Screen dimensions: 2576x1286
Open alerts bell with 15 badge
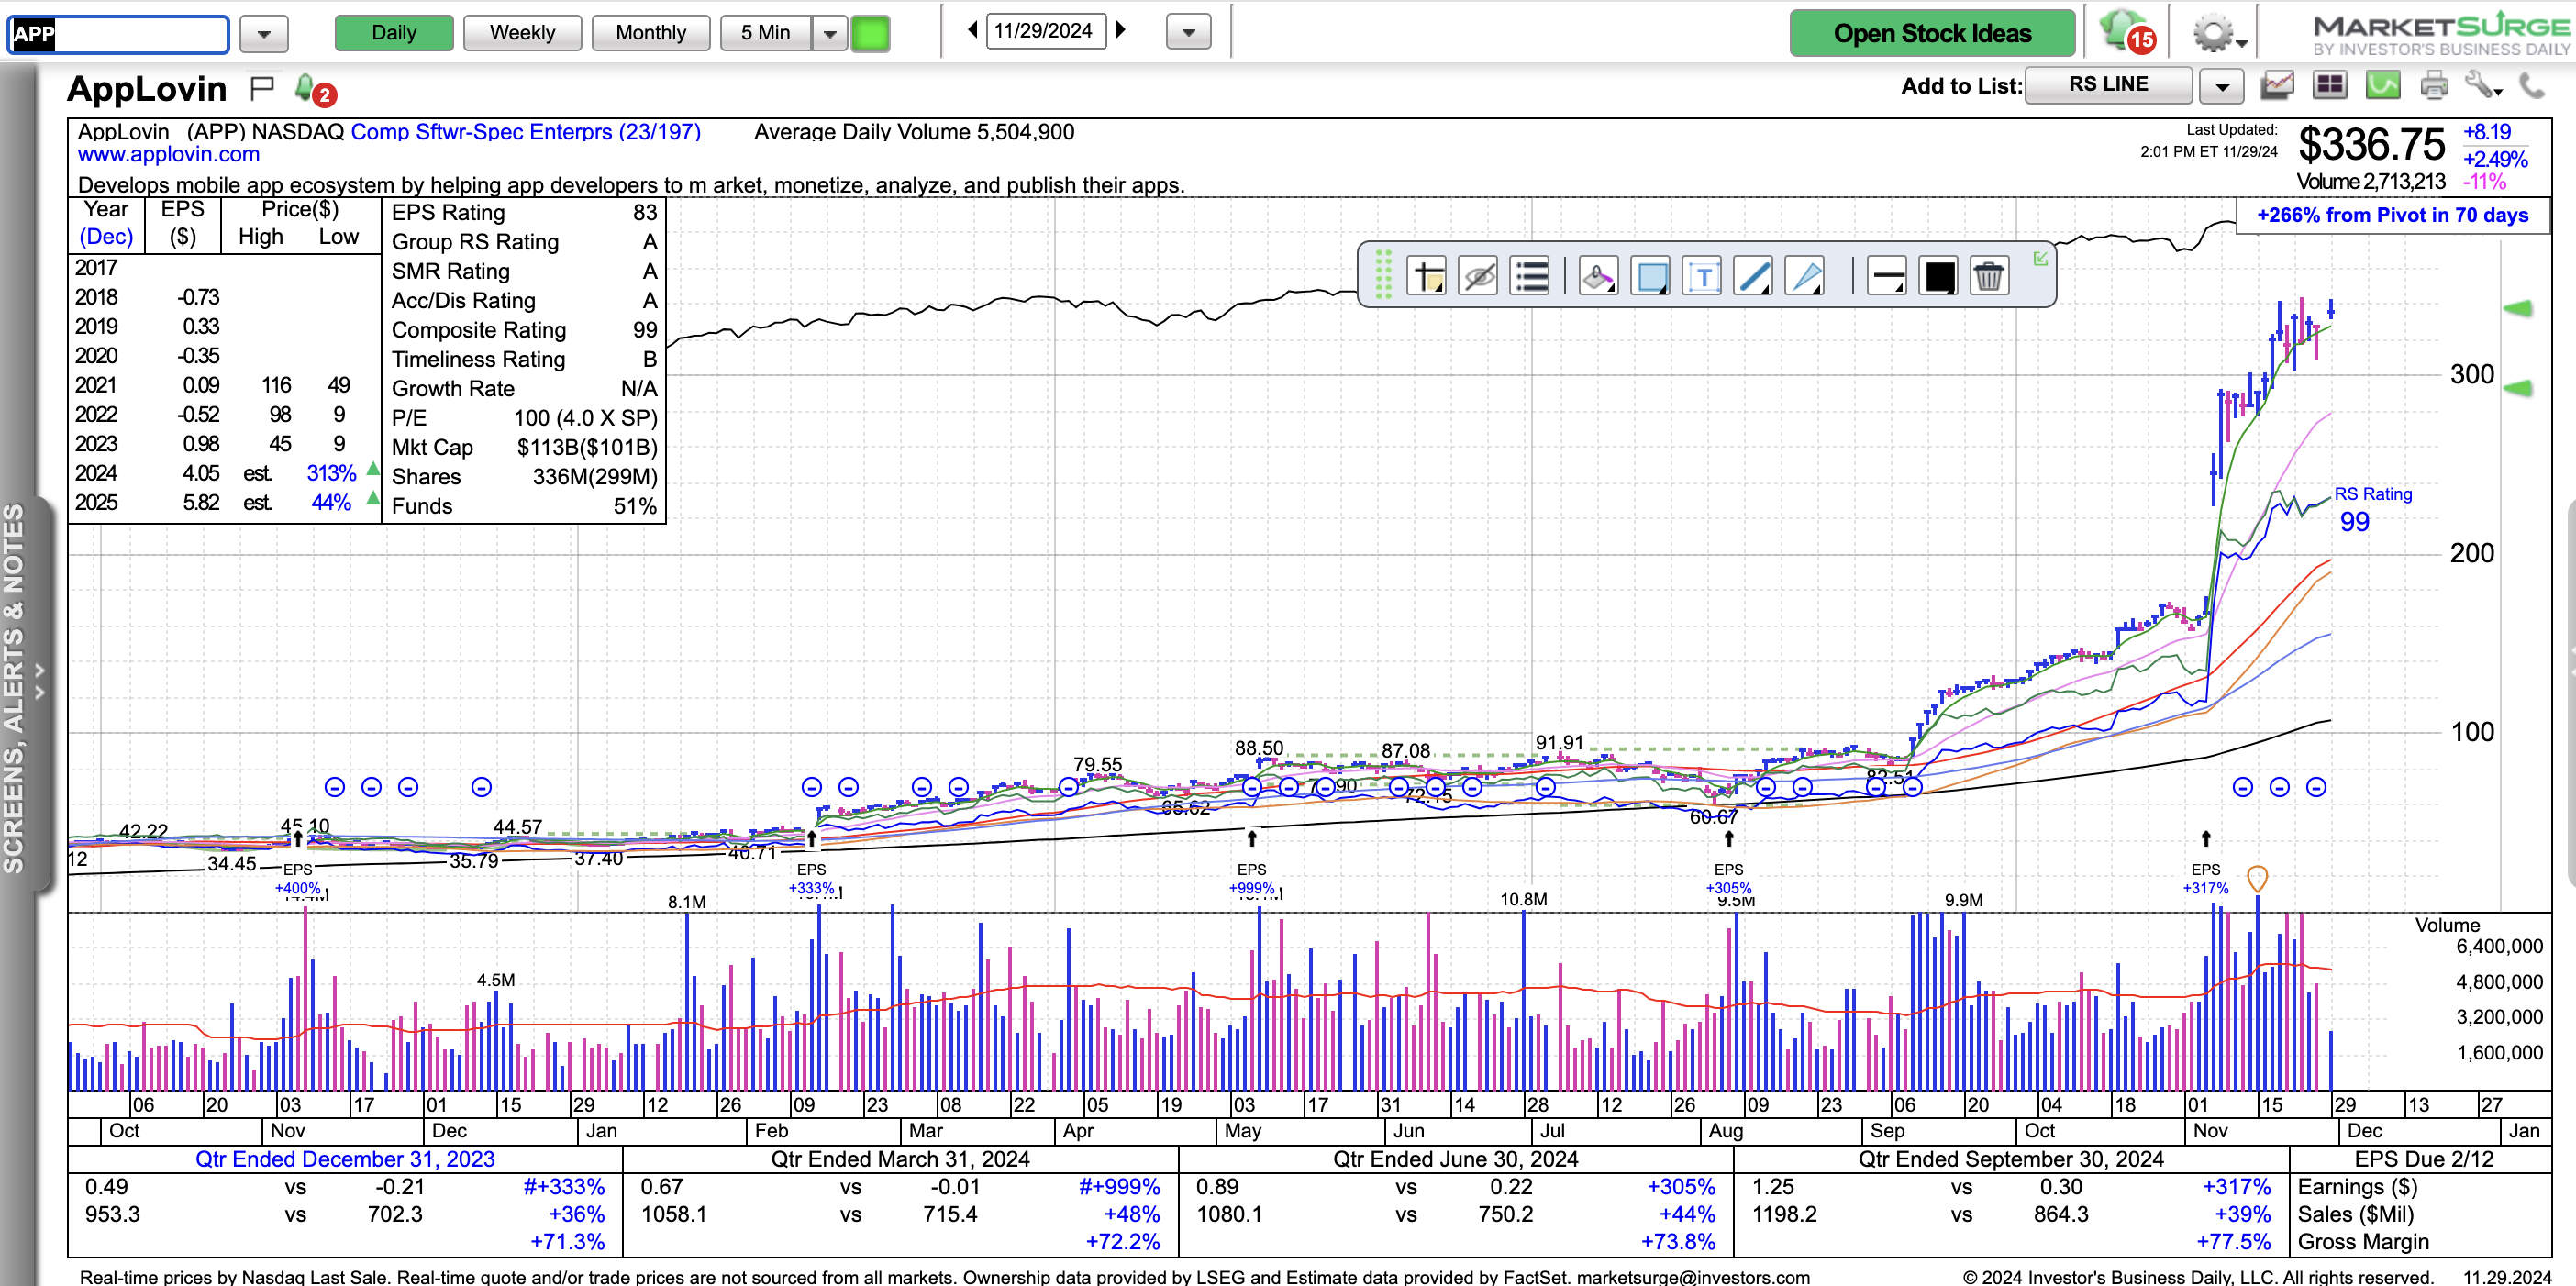[2124, 32]
